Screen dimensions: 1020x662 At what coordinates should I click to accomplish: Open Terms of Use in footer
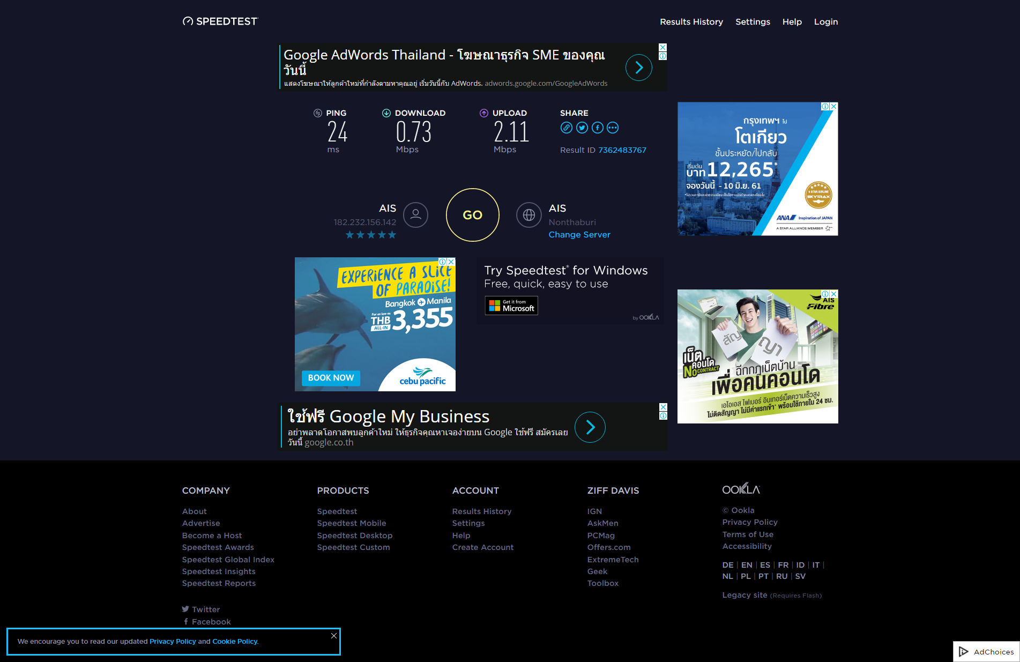point(748,534)
